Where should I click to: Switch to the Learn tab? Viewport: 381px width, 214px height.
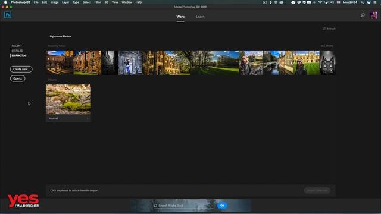(x=200, y=17)
